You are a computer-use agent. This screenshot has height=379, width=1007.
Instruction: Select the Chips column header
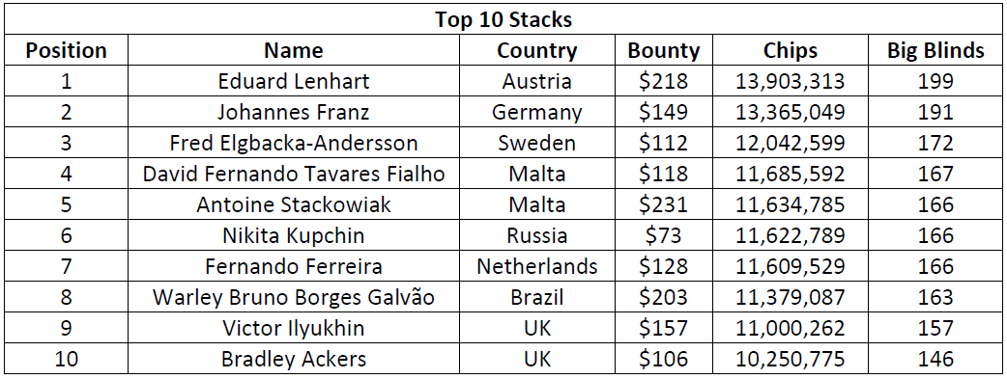(x=790, y=51)
